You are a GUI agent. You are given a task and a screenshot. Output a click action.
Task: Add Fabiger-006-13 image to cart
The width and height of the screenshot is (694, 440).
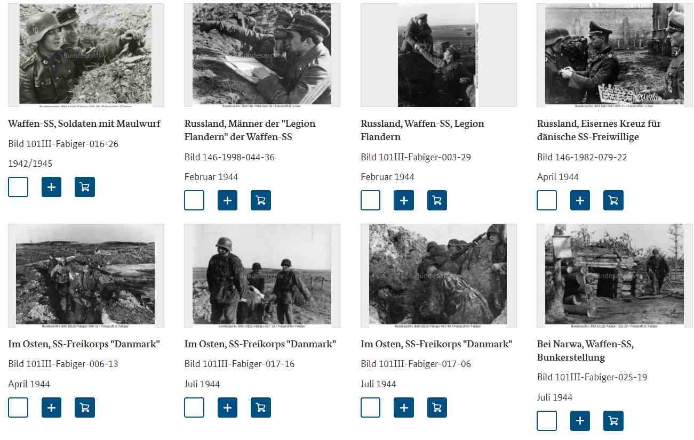pyautogui.click(x=85, y=408)
